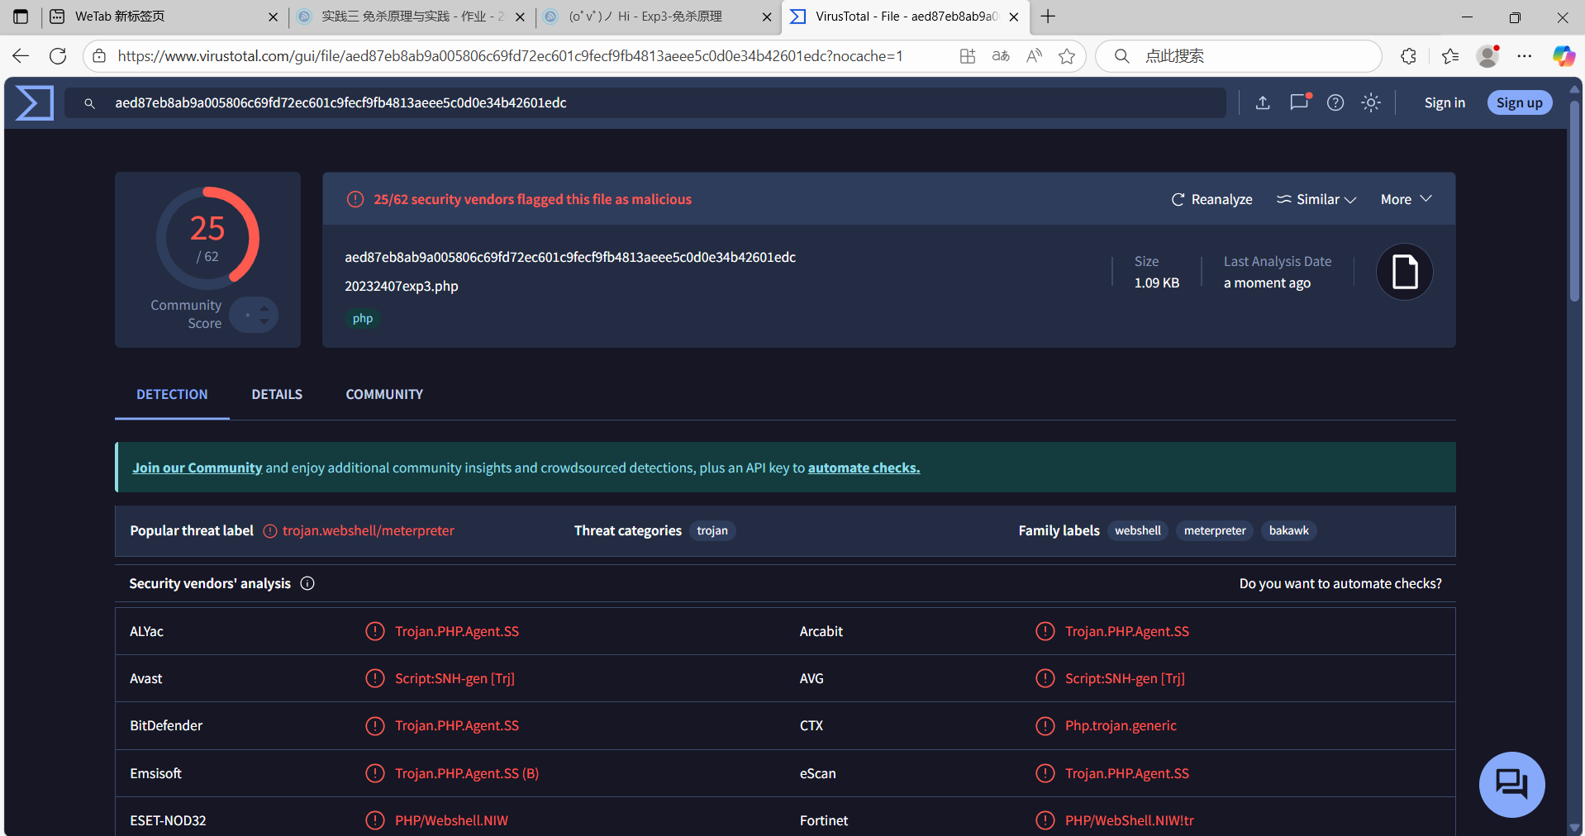Click the Fortinet PHP/WebShell.NIW!tr result
The height and width of the screenshot is (836, 1585).
click(1130, 821)
